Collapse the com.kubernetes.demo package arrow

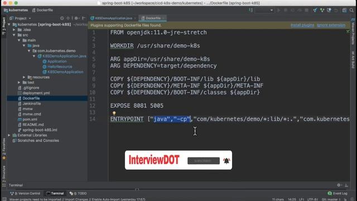pyautogui.click(x=29, y=51)
